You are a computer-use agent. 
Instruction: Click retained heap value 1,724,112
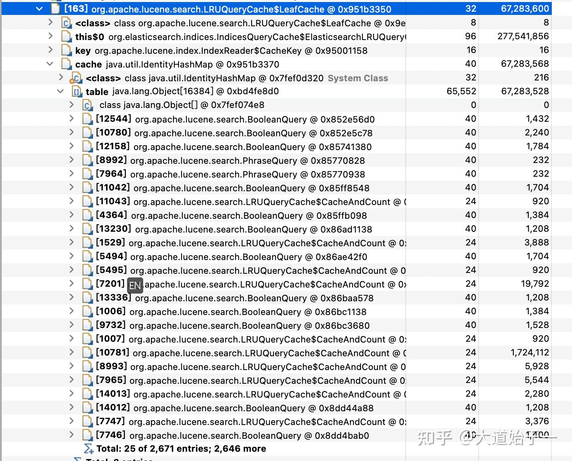(x=530, y=353)
